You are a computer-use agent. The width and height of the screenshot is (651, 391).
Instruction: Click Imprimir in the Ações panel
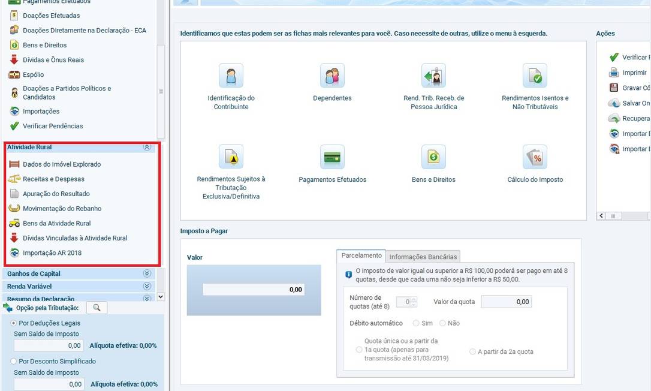click(x=634, y=73)
